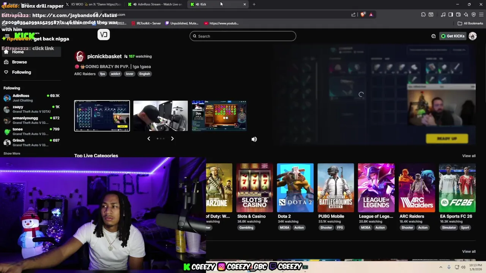Click the ARC Raiders category link under streamer

tap(85, 74)
